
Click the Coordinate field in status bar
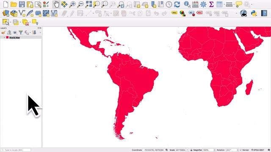click(x=153, y=150)
